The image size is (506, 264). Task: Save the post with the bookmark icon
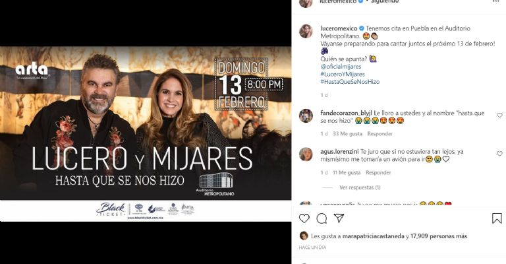[497, 218]
